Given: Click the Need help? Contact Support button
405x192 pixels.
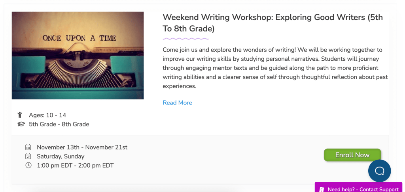Looking at the screenshot, I should [x=363, y=189].
